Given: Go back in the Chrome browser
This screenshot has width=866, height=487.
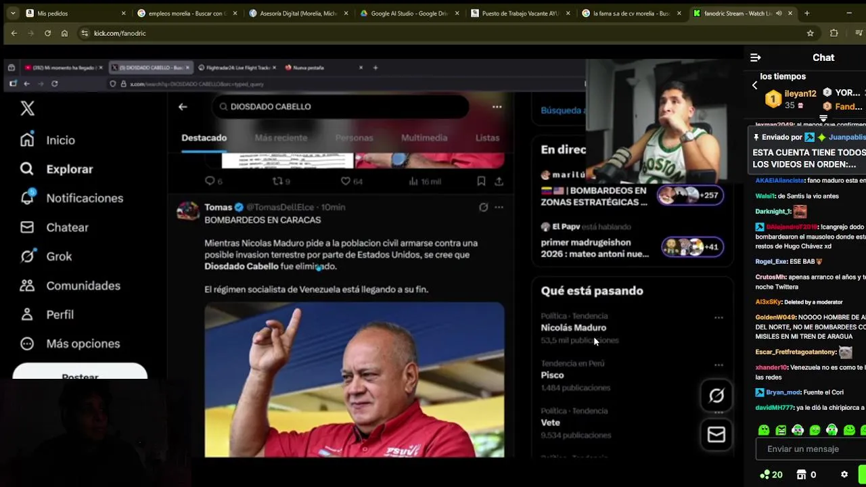Looking at the screenshot, I should pos(14,33).
